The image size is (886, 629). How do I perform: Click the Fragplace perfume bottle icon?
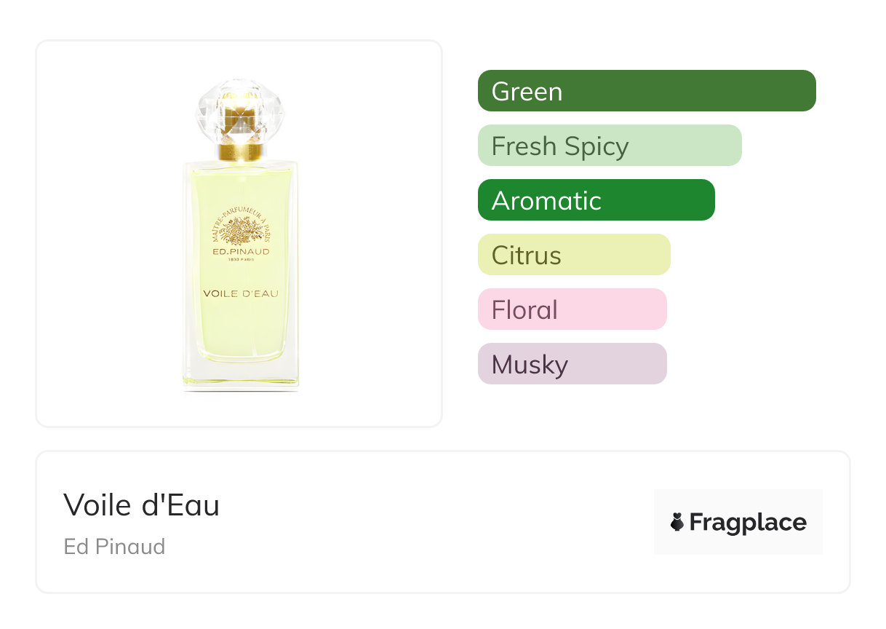tap(677, 522)
